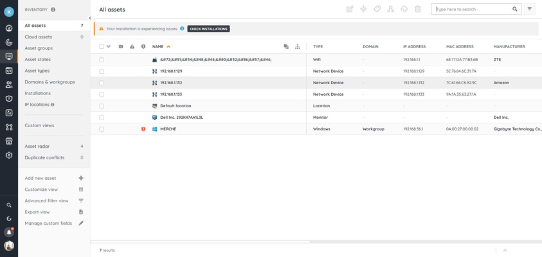Click the red shield alert icon on MERCHE row
Viewport: 542px width, 257px height.
143,129
